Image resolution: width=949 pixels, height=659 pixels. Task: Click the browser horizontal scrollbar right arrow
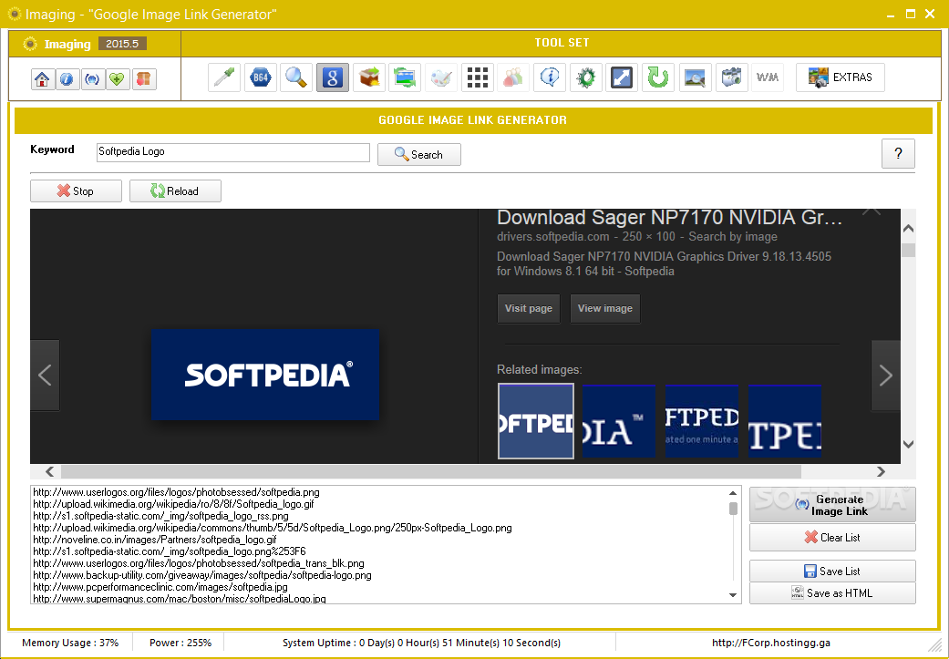[x=881, y=471]
